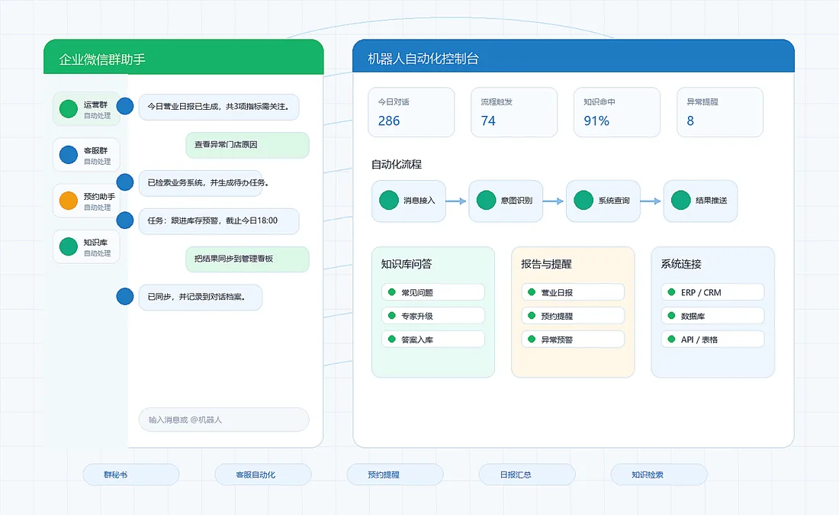The image size is (839, 515).
Task: Click the green dot next to 常见问题
Action: pyautogui.click(x=392, y=291)
